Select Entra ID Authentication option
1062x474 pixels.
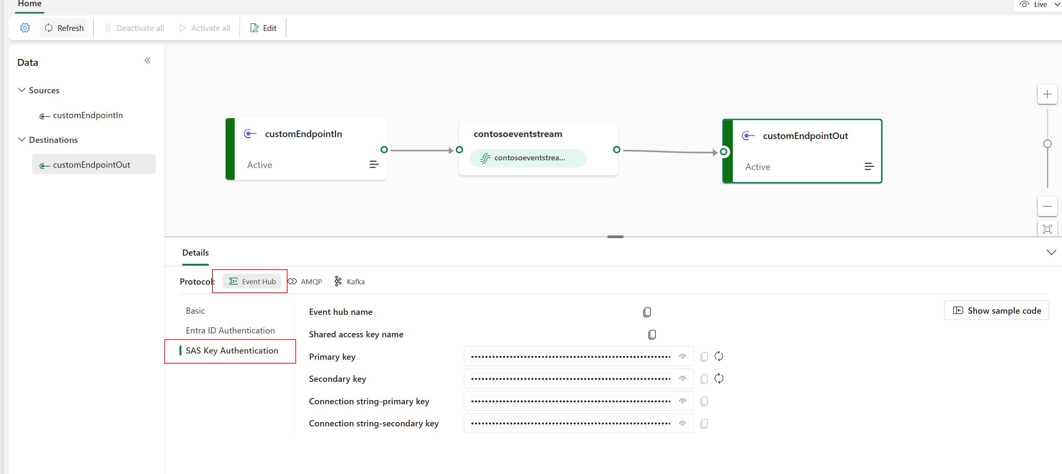[230, 330]
